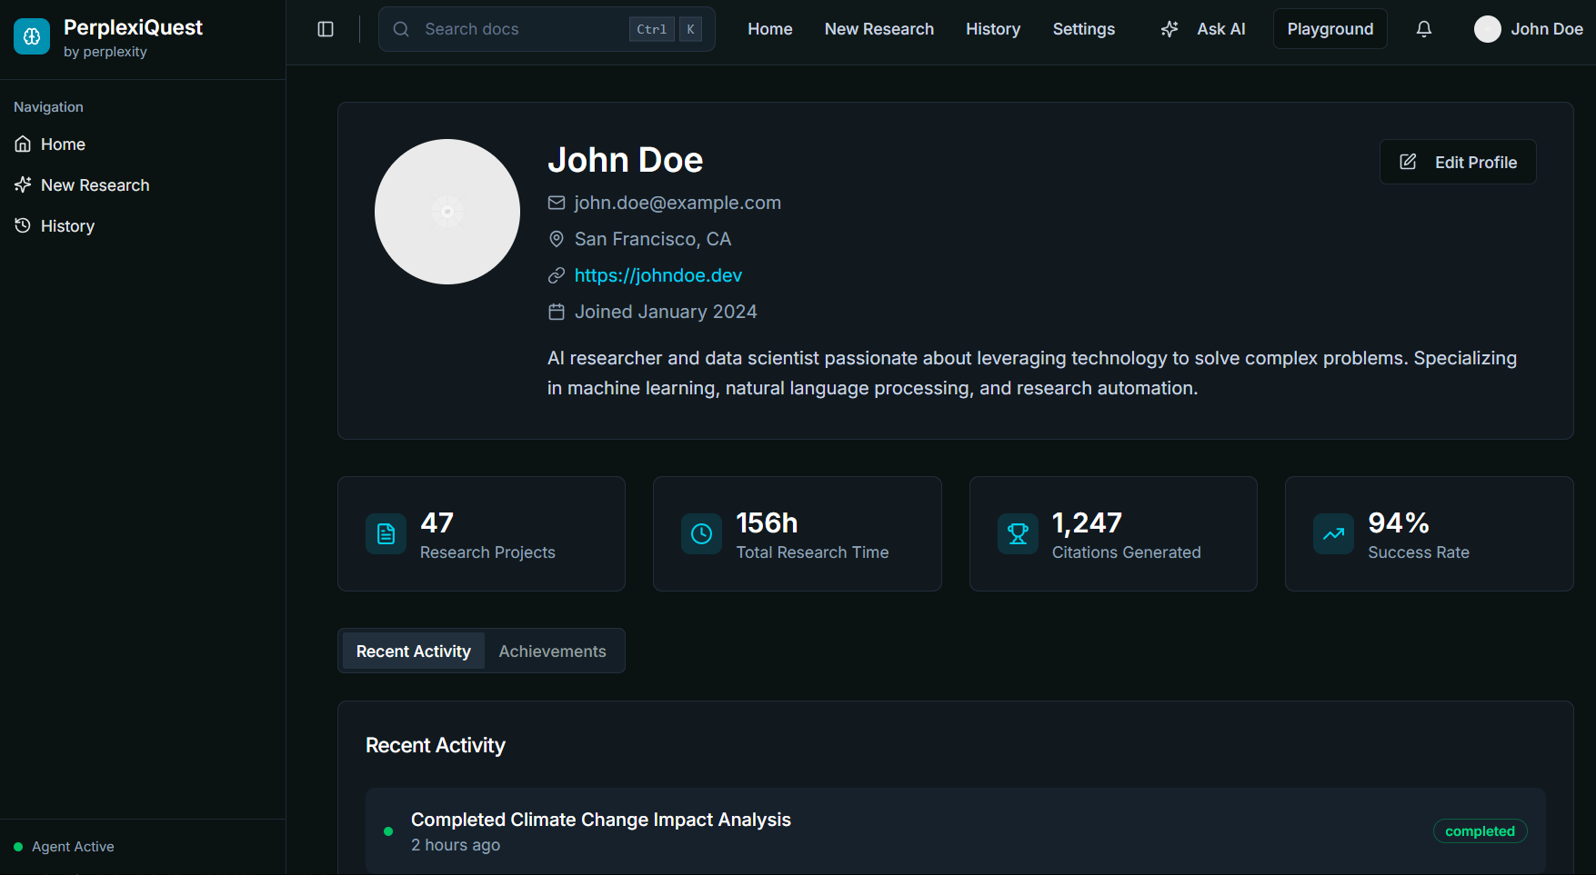Visit the https://johndoe.dev link

(658, 275)
